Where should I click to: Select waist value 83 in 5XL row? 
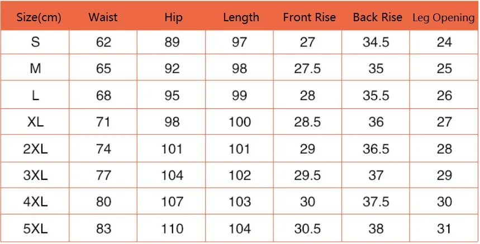pyautogui.click(x=103, y=229)
